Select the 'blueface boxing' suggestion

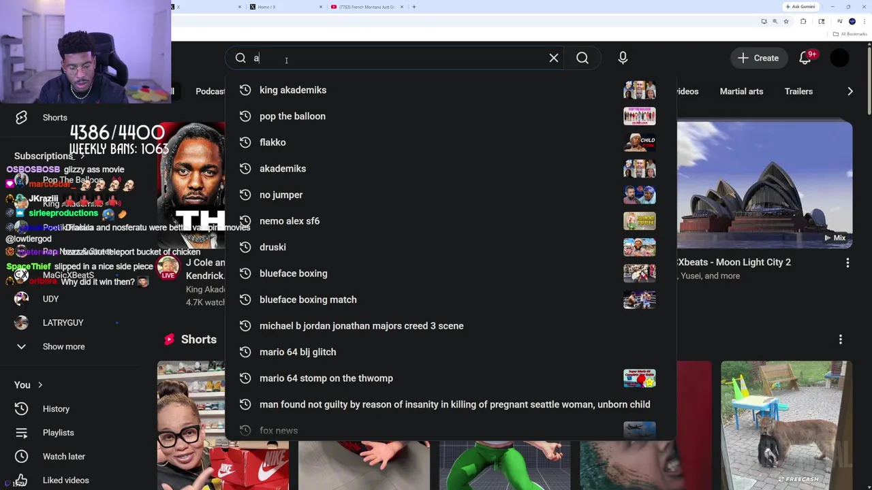pos(450,274)
